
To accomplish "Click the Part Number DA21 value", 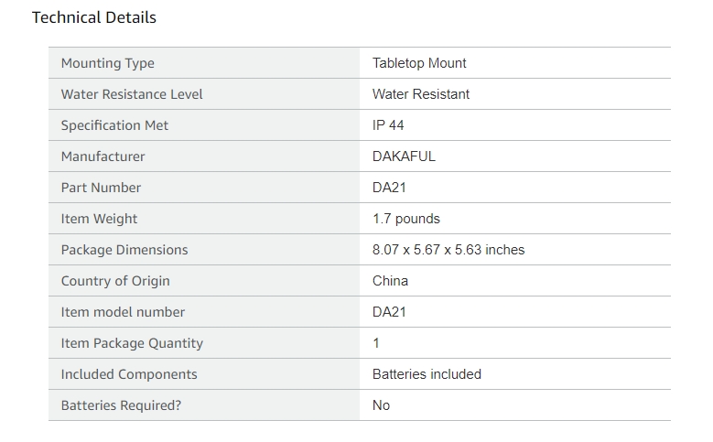I will (389, 188).
